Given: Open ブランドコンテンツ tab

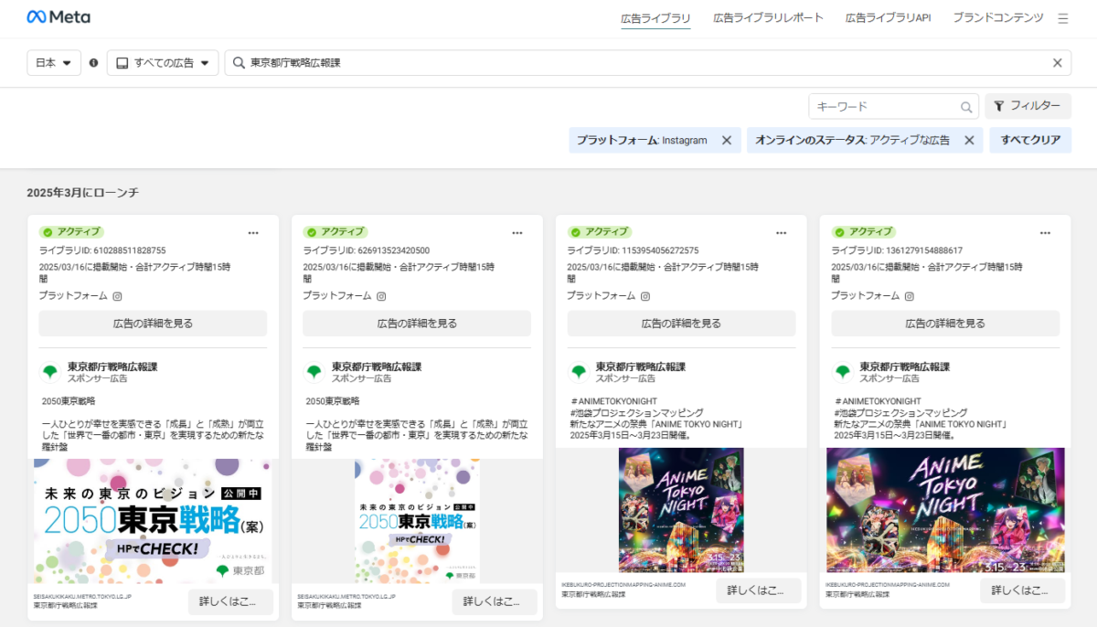Looking at the screenshot, I should (x=997, y=17).
